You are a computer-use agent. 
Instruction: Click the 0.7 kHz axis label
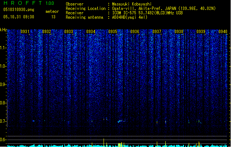(3, 121)
